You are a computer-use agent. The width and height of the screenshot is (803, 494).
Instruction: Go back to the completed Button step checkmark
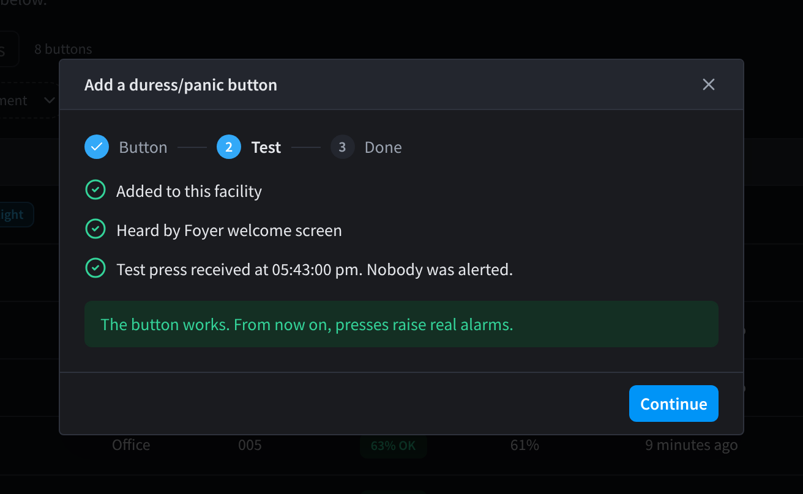pos(96,147)
